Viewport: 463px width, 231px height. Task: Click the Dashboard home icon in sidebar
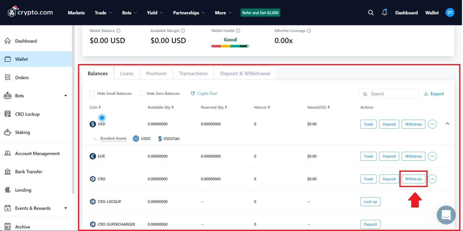8,41
